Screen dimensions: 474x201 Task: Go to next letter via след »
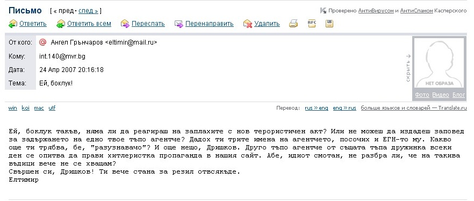(88, 11)
